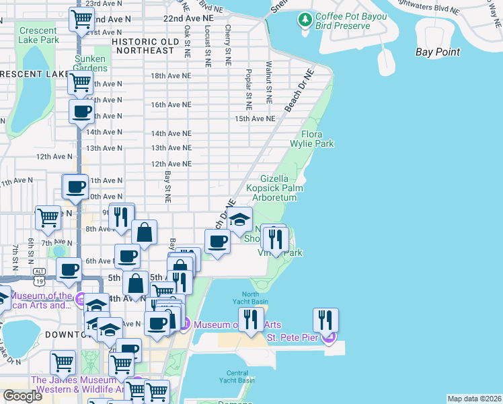503x404 pixels.
Task: Open the fork-and-knife marker near 9th Ave
Action: (x=121, y=219)
